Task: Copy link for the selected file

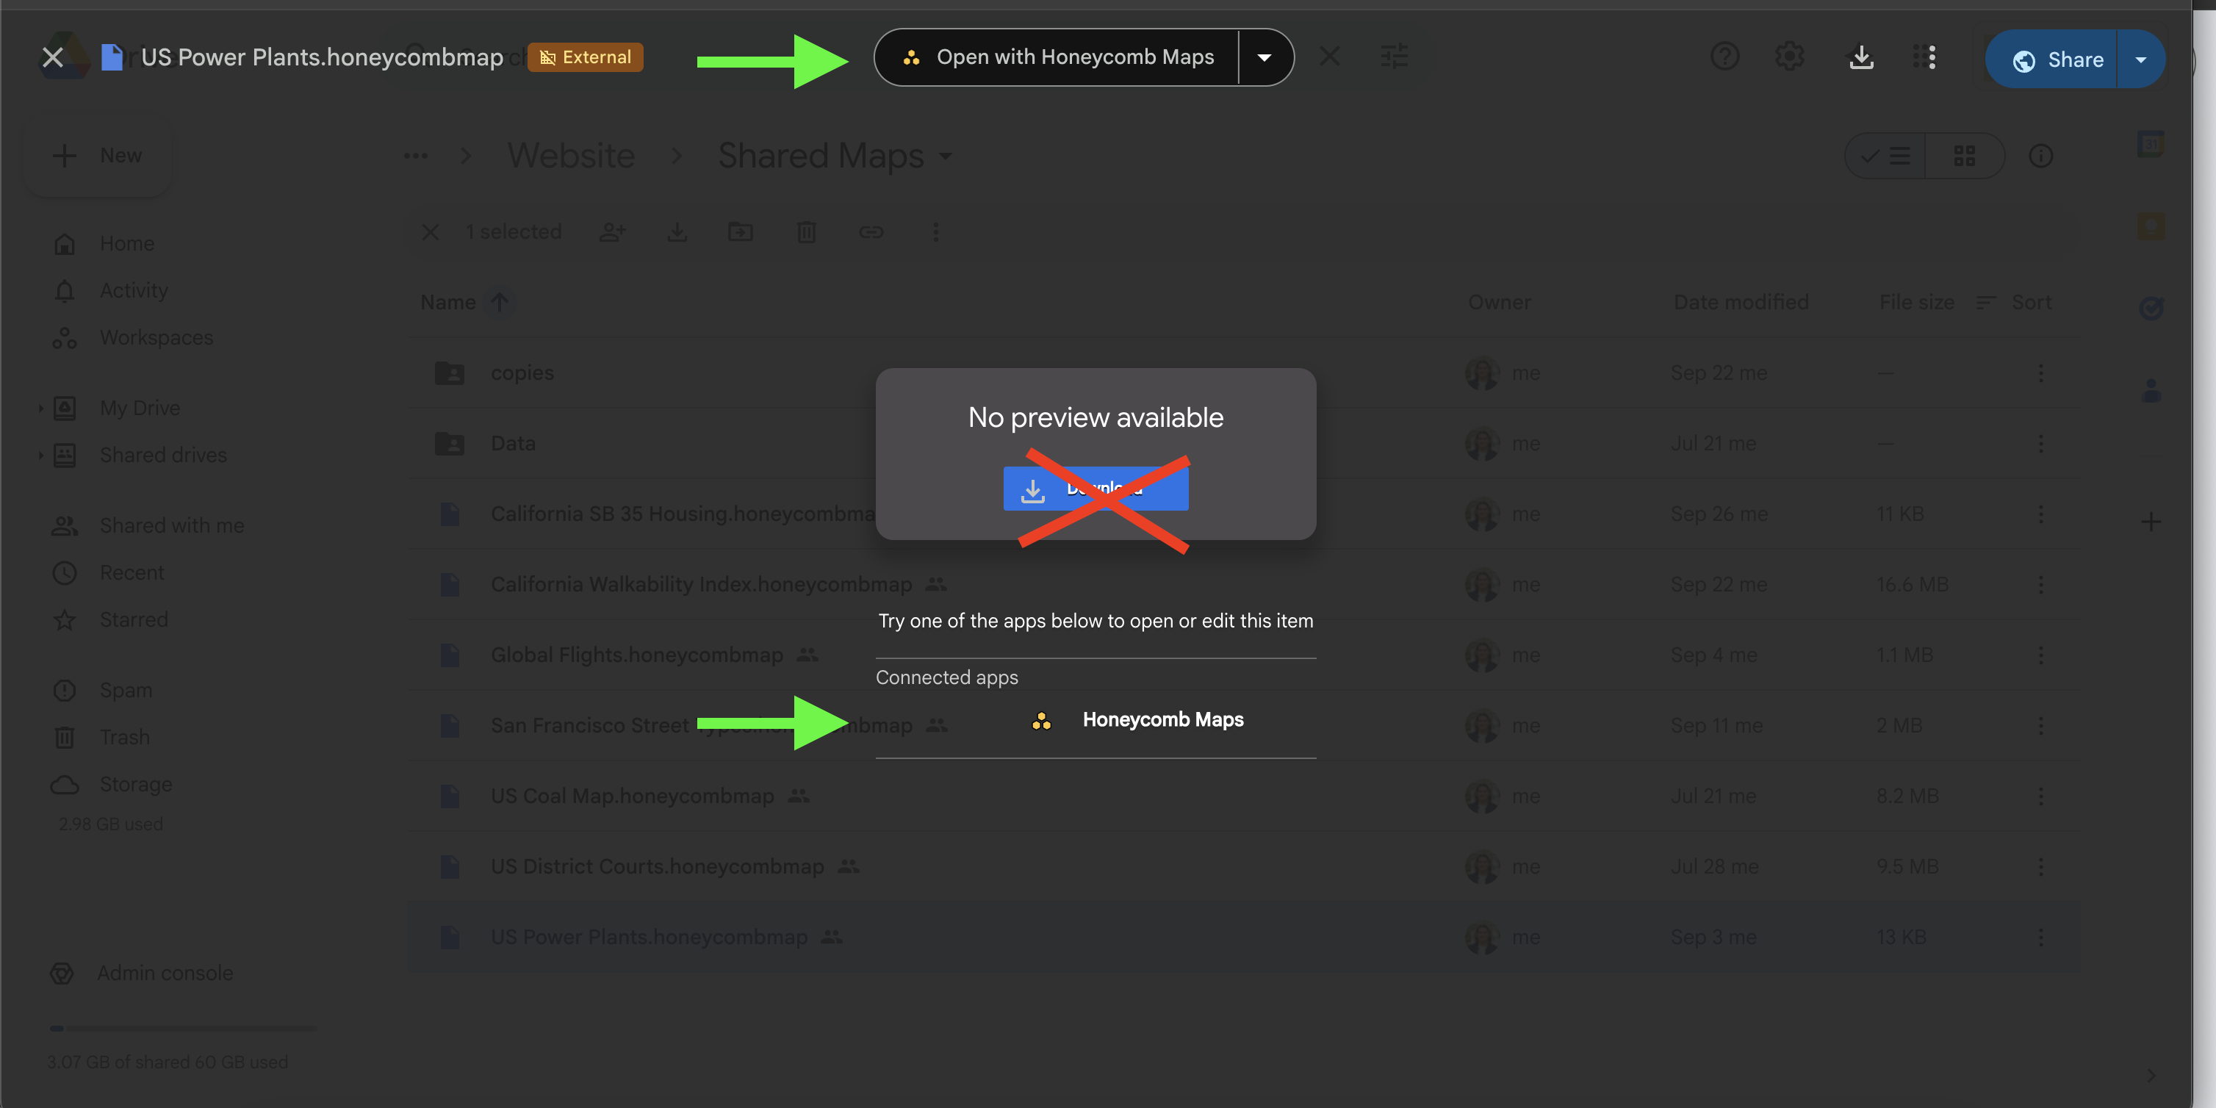Action: (871, 231)
